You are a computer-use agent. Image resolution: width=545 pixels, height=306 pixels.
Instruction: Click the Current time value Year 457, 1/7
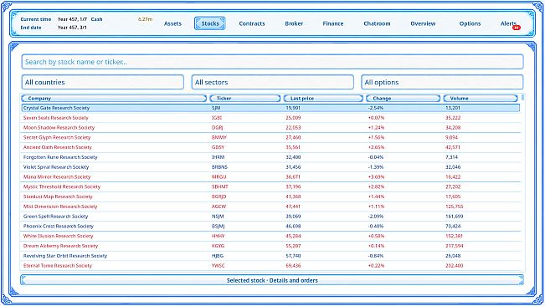[x=72, y=19]
